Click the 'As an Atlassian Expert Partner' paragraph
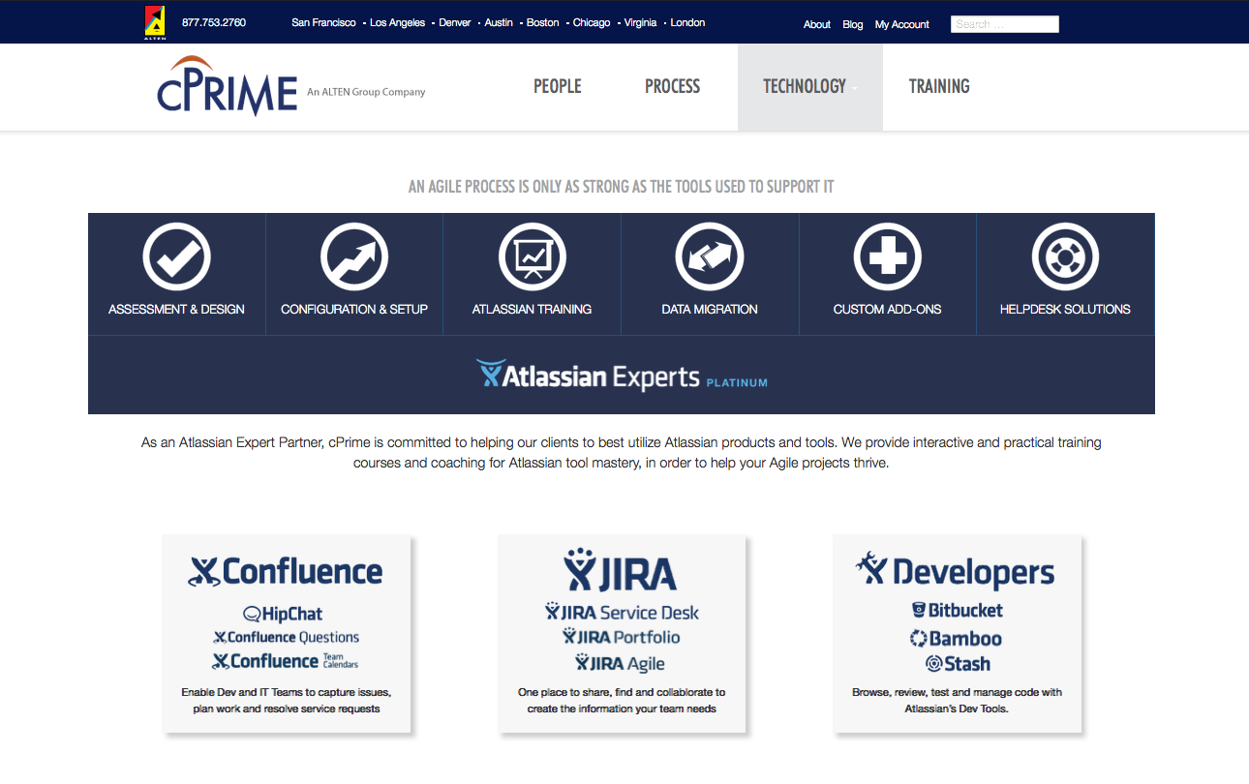The image size is (1249, 784). 622,453
